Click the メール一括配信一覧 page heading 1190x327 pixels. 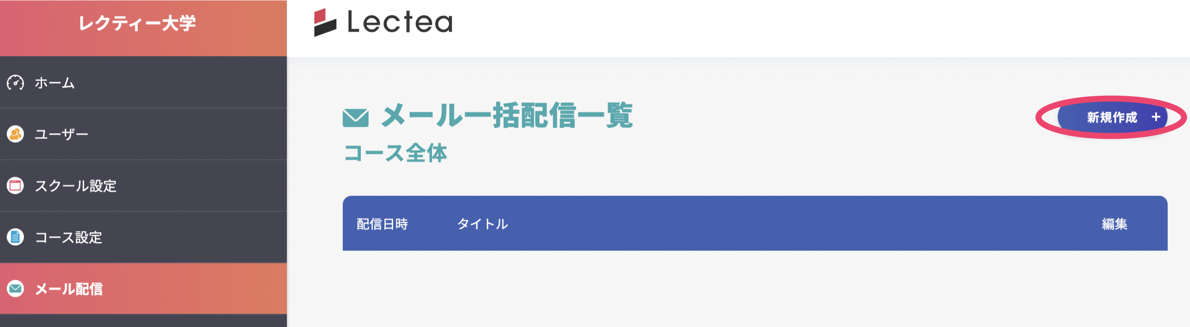506,115
